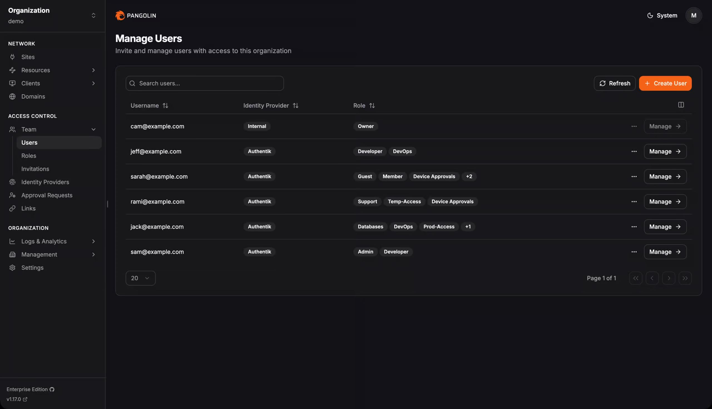Screen dimensions: 712x409
Task: Open Identity Providers in sidebar
Action: 45,182
